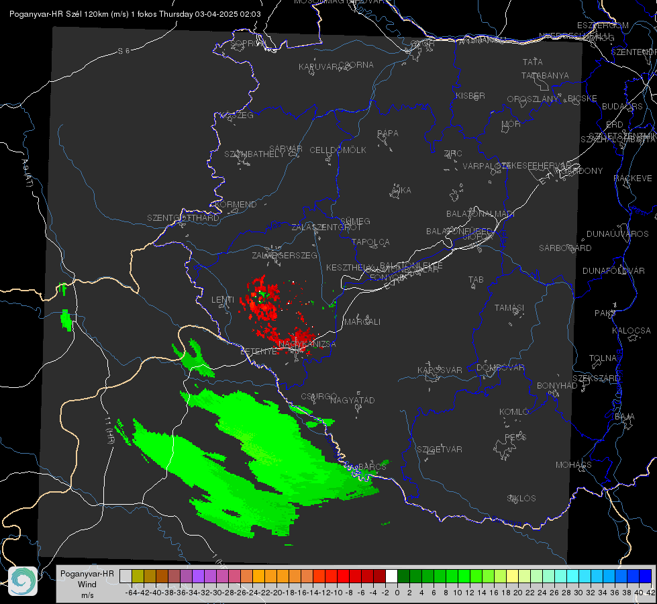Click the ZALASZENTGROT label
The width and height of the screenshot is (657, 604).
[x=326, y=228]
